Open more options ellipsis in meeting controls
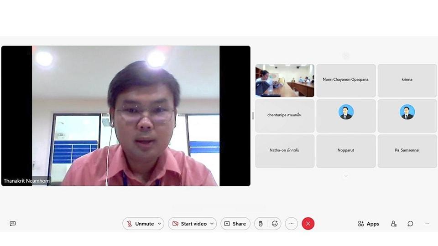Image resolution: width=438 pixels, height=246 pixels. [x=292, y=224]
